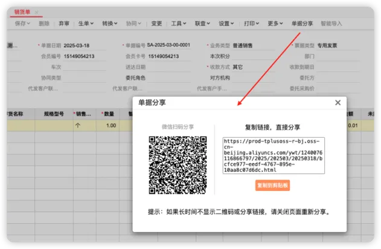Image resolution: width=381 pixels, height=249 pixels.
Task: Click 弃审 in the toolbar
Action: coord(64,24)
